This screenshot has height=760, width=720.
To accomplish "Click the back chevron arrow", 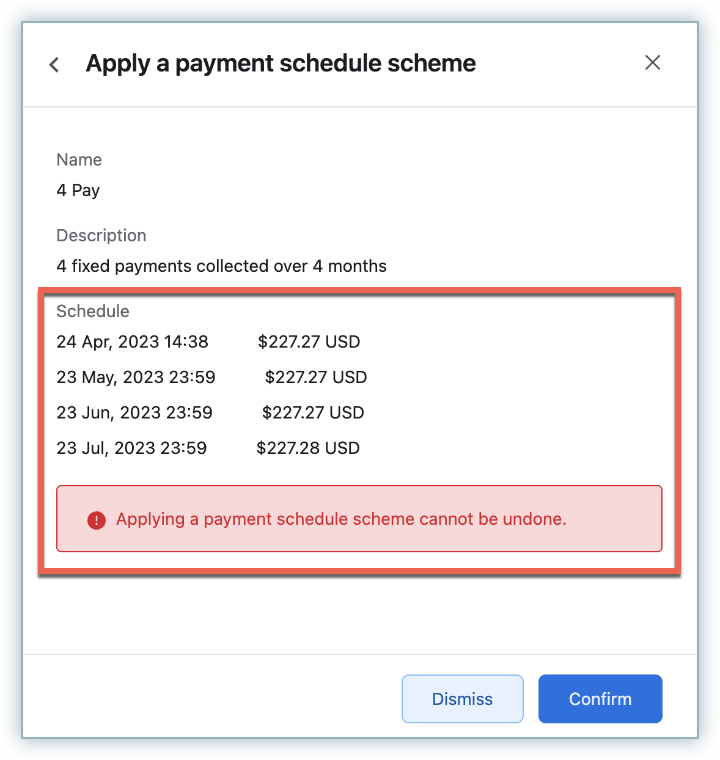I will click(x=54, y=64).
